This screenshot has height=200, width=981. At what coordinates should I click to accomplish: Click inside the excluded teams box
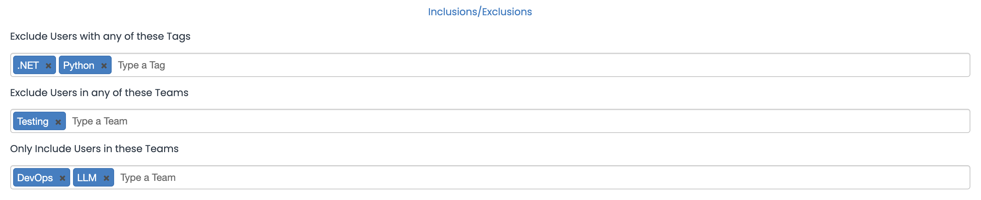490,121
